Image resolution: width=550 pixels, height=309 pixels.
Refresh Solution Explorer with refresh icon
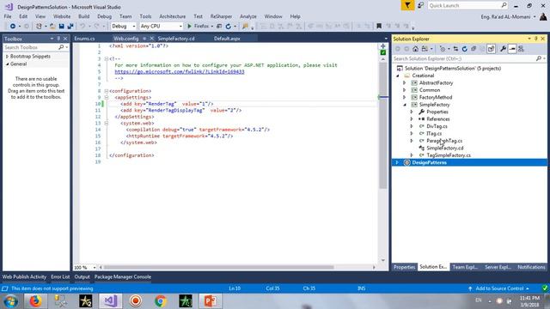click(465, 49)
